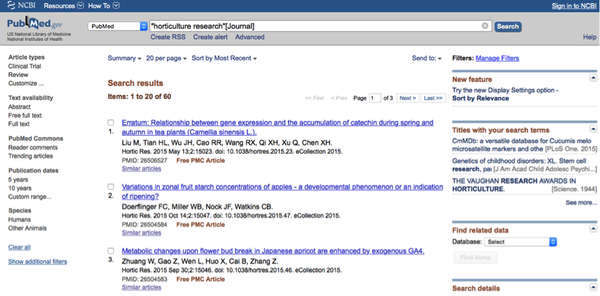Tick the checkbox for the Japanese apricot article
600x296 pixels.
pos(110,251)
